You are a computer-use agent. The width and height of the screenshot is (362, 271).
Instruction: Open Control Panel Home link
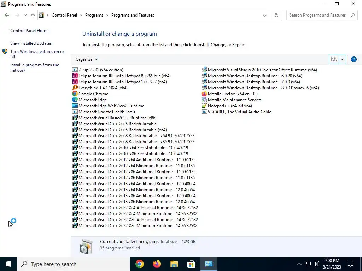point(29,31)
